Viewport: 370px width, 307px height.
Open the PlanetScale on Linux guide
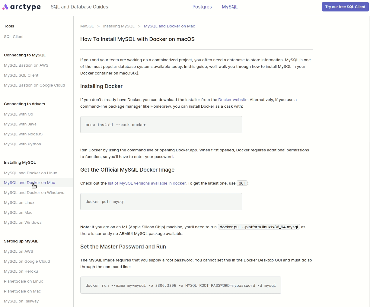[x=23, y=281]
